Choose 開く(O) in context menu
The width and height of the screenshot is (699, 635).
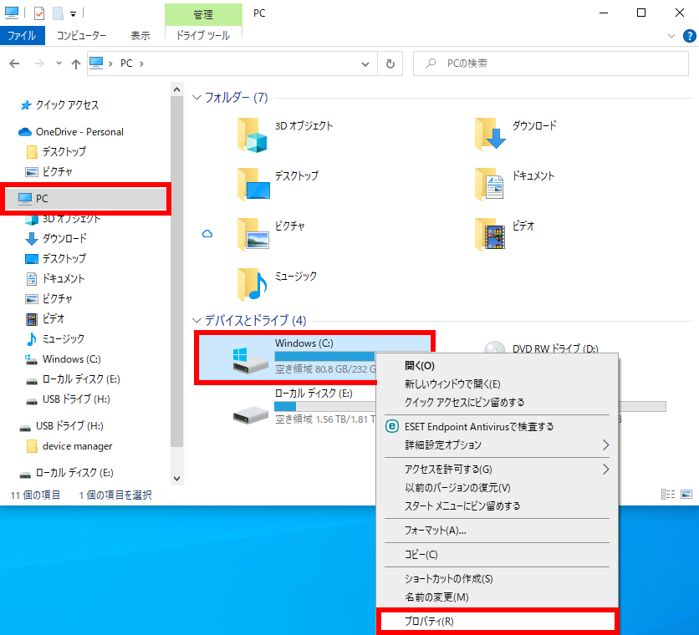[x=497, y=366]
